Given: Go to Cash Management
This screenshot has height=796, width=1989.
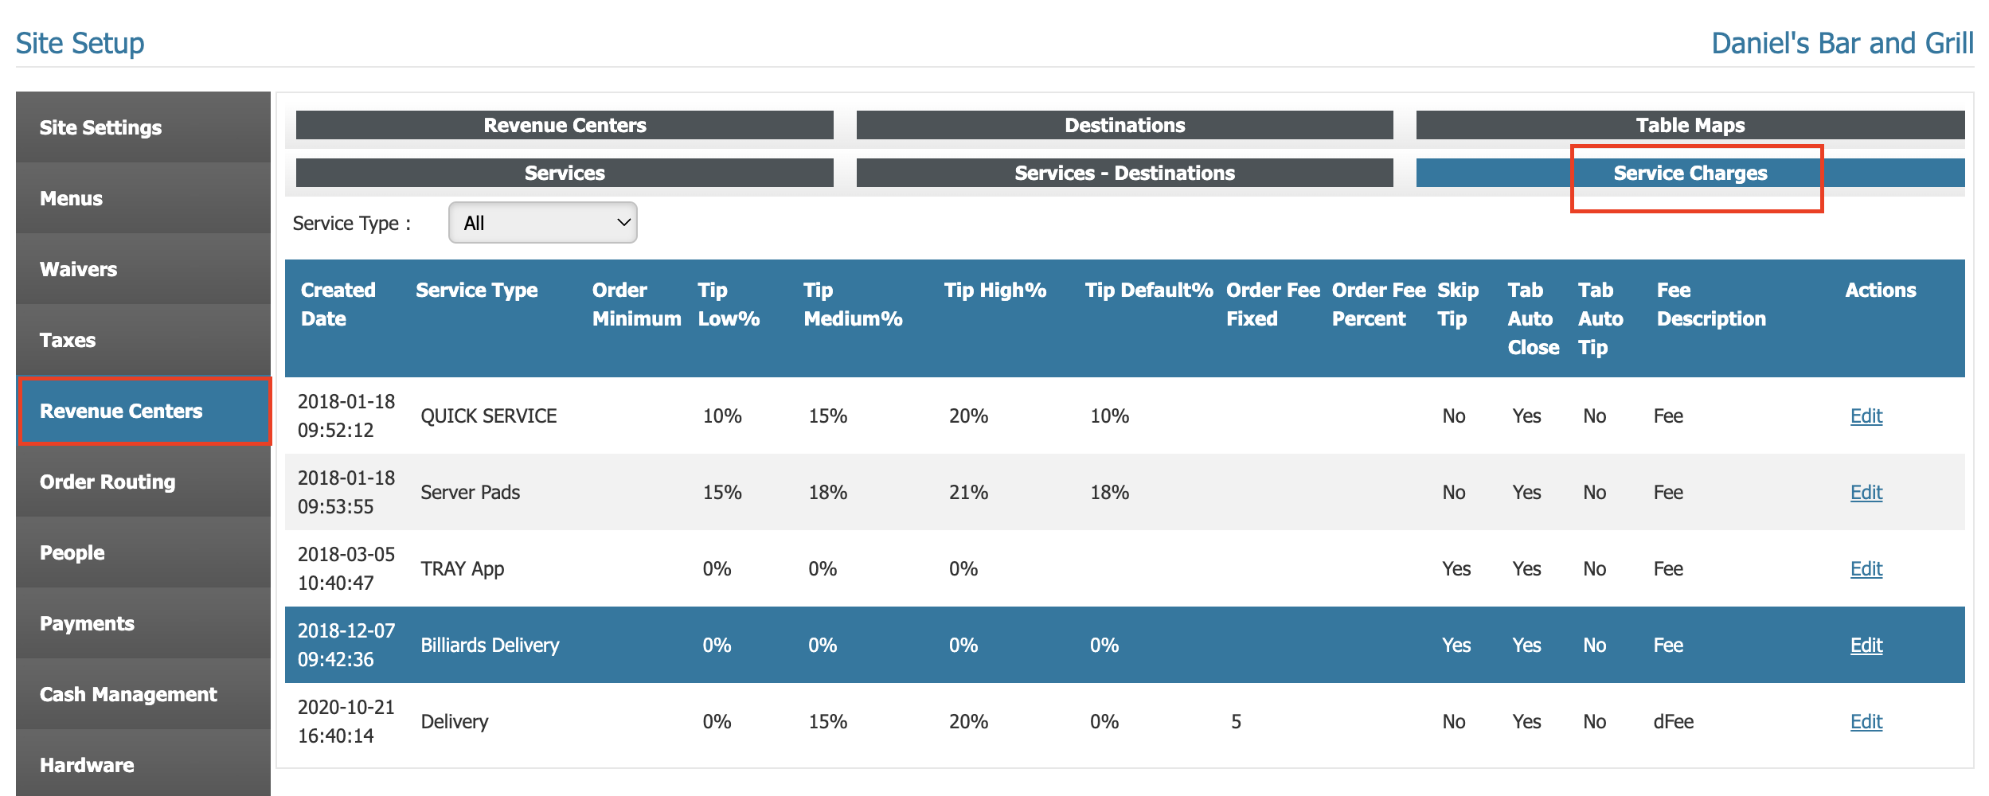Looking at the screenshot, I should click(128, 694).
